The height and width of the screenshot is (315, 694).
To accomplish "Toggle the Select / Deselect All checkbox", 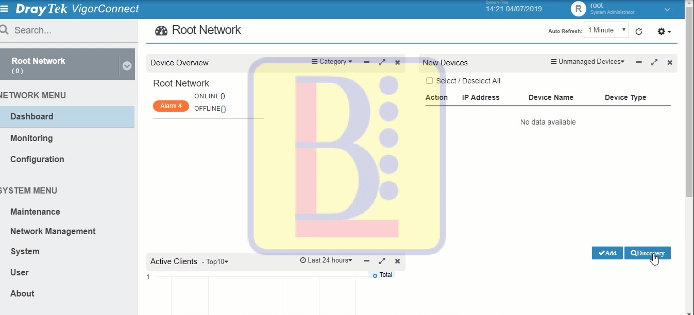I will tap(429, 81).
